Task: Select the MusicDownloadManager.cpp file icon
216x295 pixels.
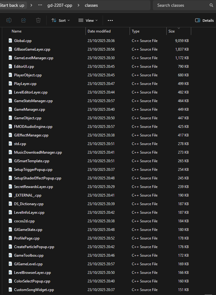Action: pos(10,152)
